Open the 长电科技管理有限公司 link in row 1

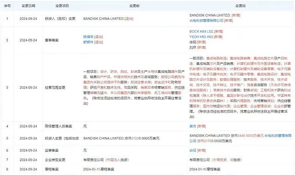[206, 20]
